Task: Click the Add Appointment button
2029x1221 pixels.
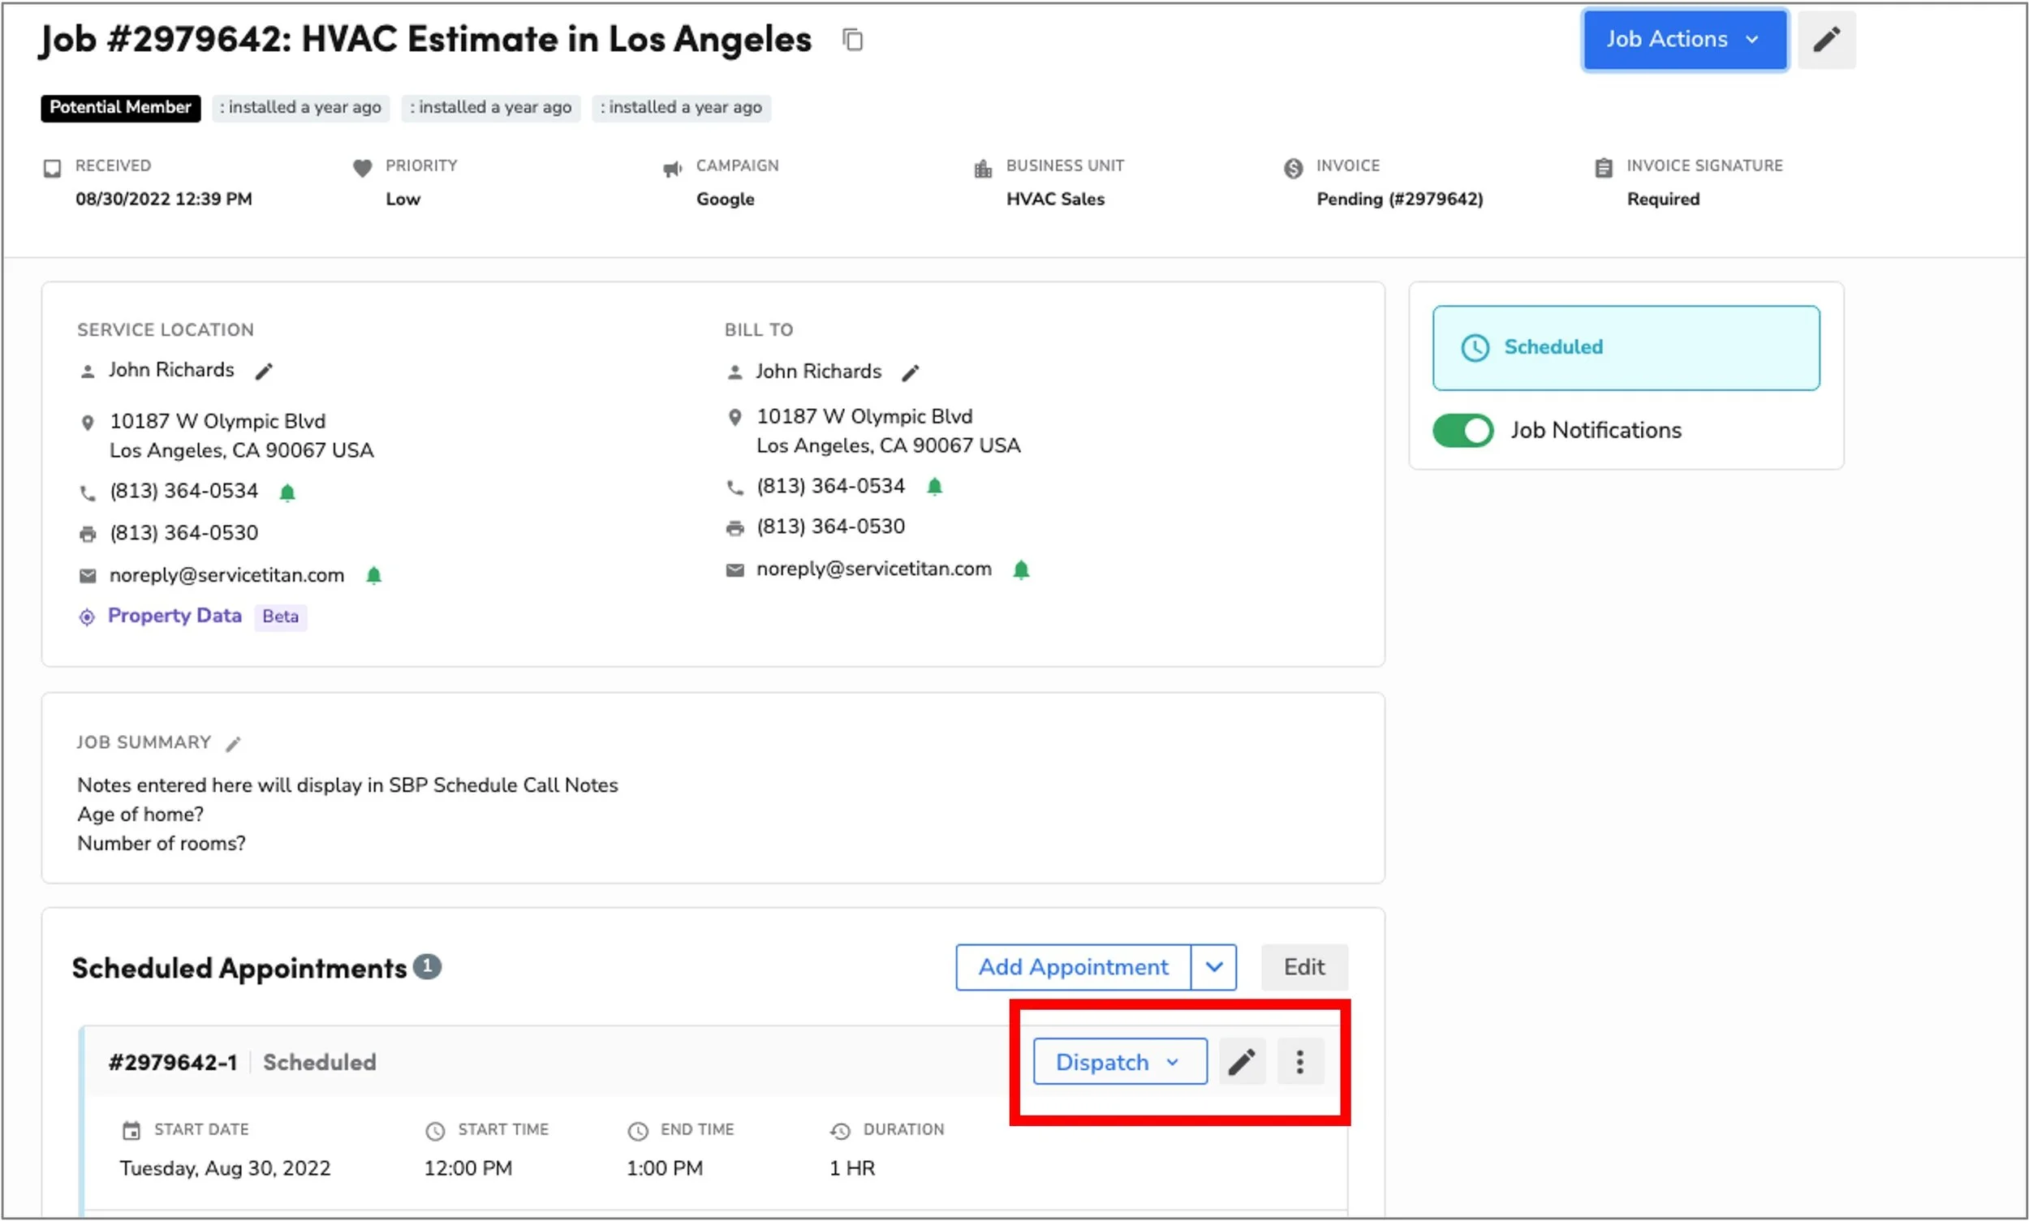Action: click(x=1071, y=967)
